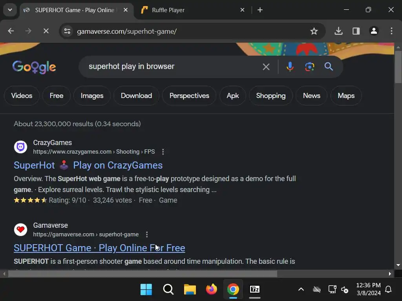The height and width of the screenshot is (301, 402).
Task: Open more options for CrazyGames result
Action: (163, 152)
